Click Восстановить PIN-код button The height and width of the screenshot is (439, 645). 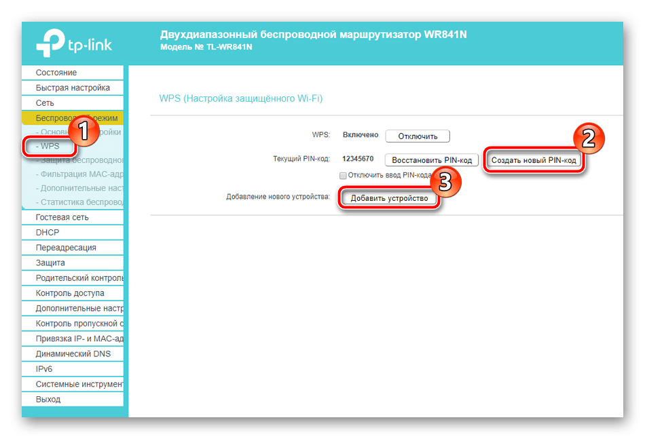tap(432, 160)
